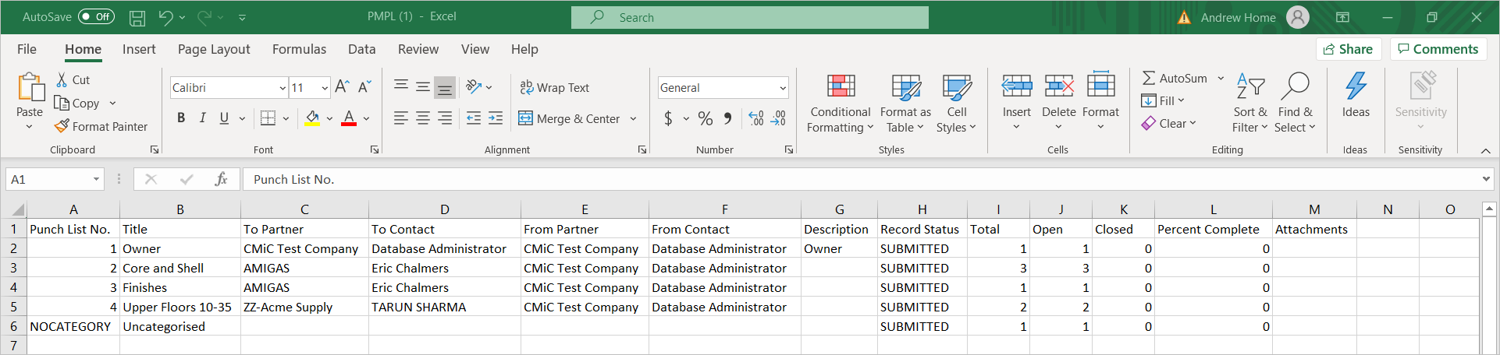1500x355 pixels.
Task: Increase cell indent
Action: tap(496, 118)
